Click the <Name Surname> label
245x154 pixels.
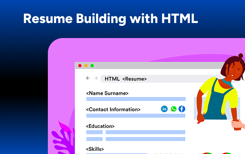click(x=107, y=93)
